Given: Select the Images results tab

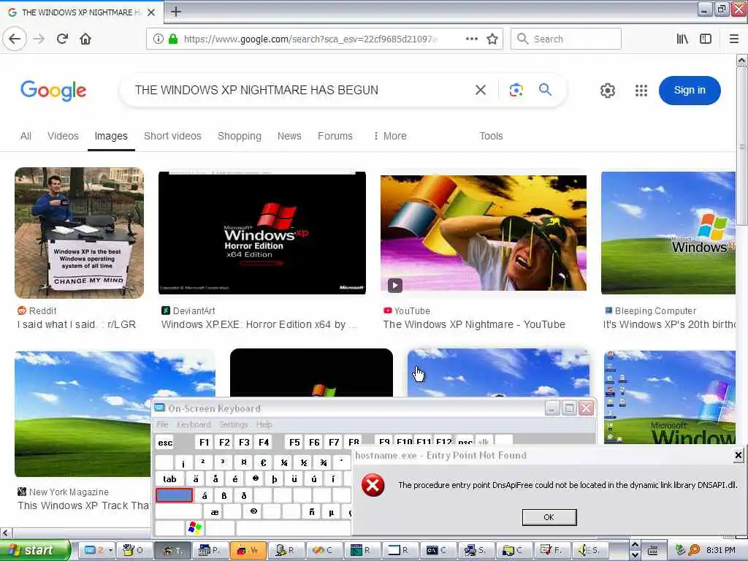Looking at the screenshot, I should pyautogui.click(x=111, y=136).
